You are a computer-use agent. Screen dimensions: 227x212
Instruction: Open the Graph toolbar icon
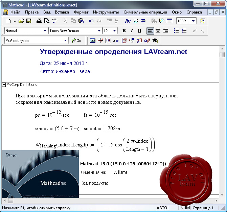pos(100,41)
